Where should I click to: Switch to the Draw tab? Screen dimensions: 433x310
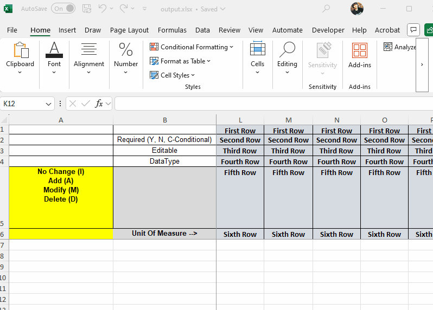pos(93,30)
